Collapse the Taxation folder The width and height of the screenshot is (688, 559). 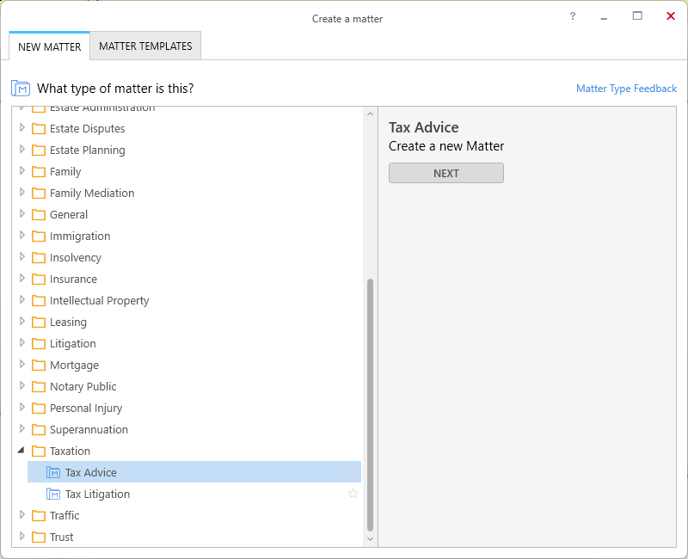tap(21, 450)
